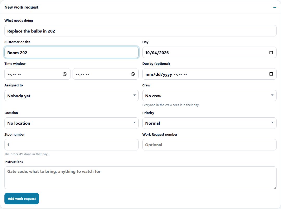
Task: Click the Due by date-time placeholder text
Action: (166, 74)
